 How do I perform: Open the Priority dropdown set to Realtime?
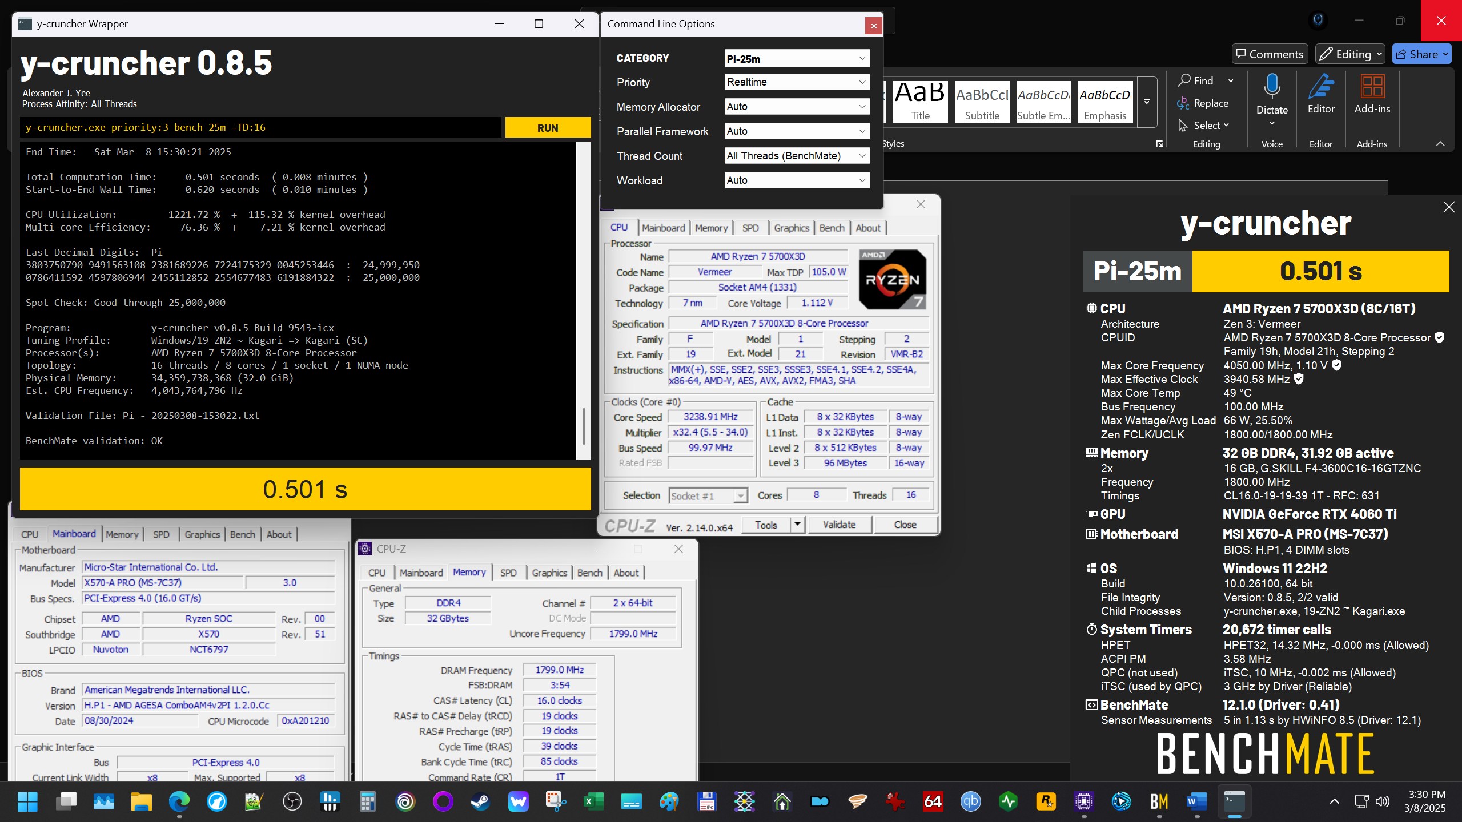point(797,82)
